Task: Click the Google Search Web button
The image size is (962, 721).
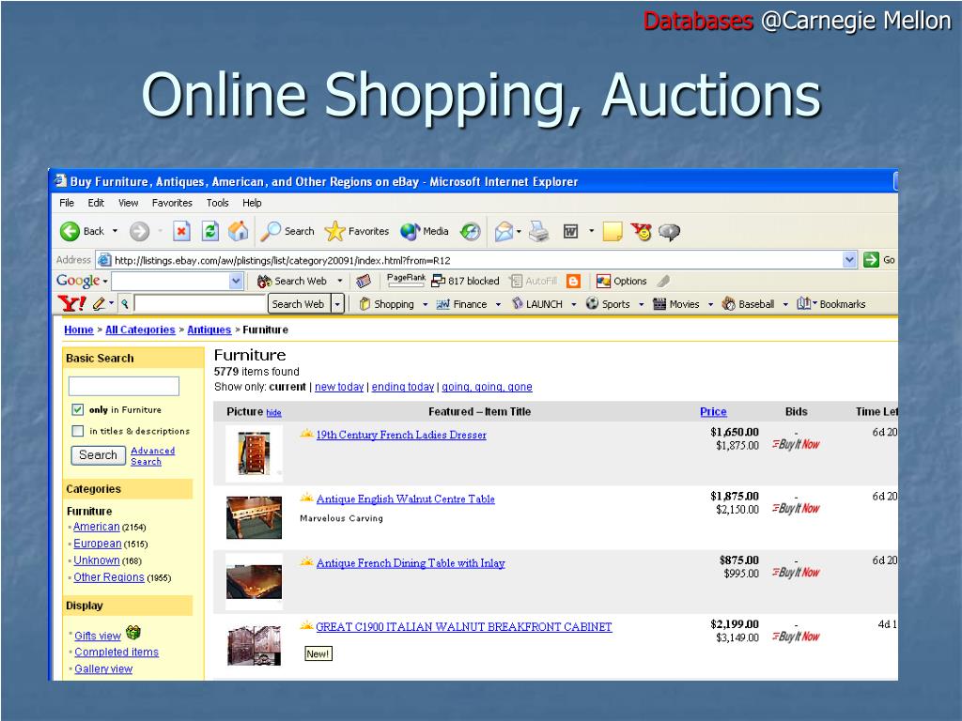Action: [293, 281]
